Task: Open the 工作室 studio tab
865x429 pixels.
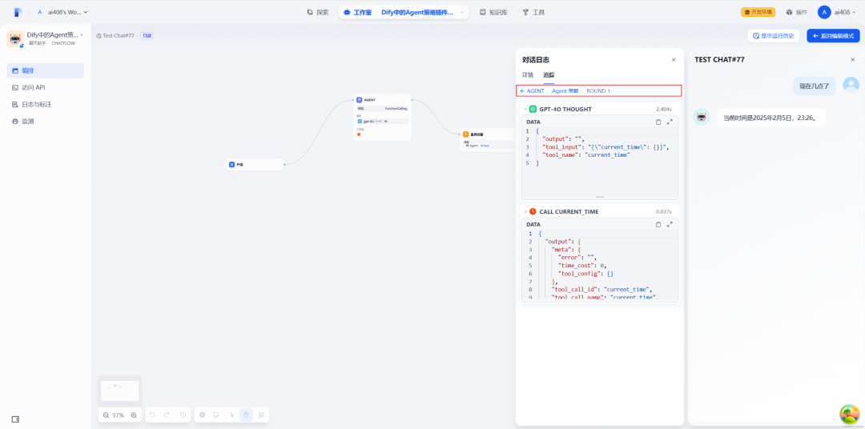Action: point(357,12)
